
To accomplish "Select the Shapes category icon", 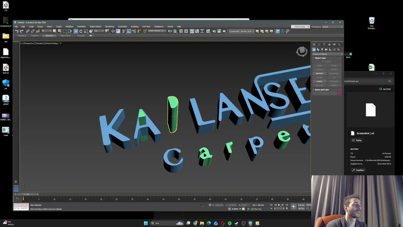I will pos(318,49).
